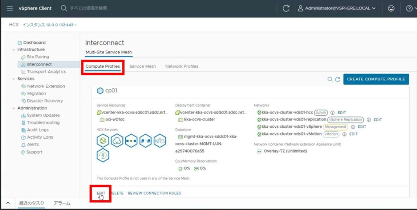Open the smiley feedback icon
Viewport: 417px width, 210px height.
[x=391, y=8]
